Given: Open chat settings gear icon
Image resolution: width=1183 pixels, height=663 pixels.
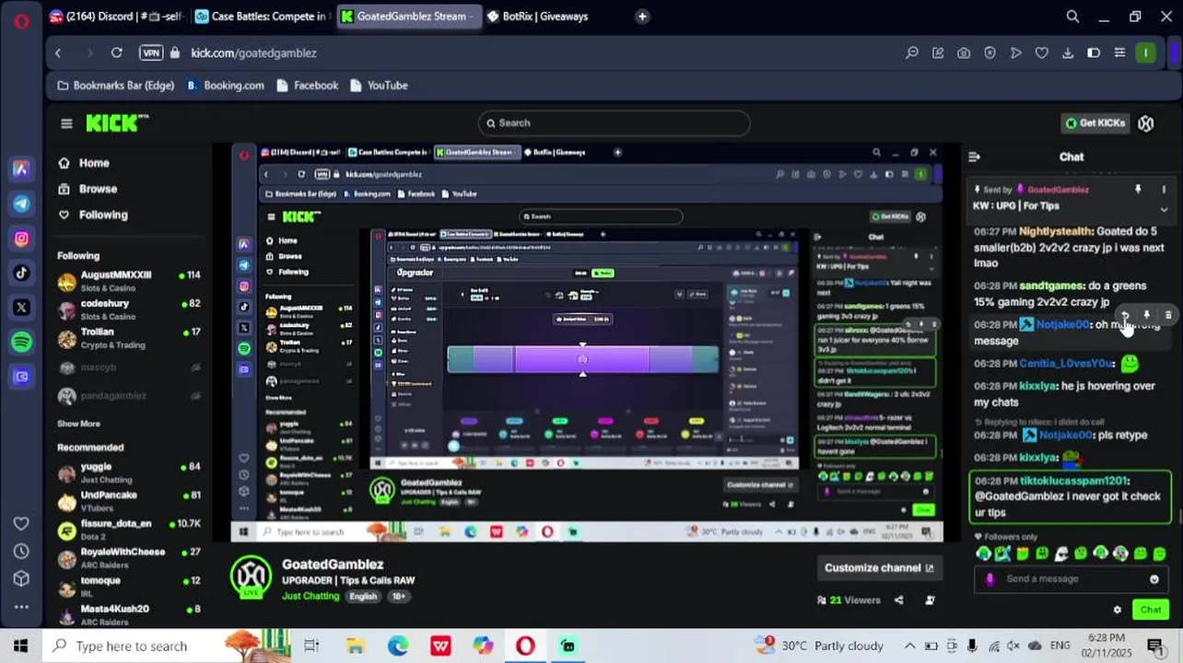Looking at the screenshot, I should [x=1118, y=610].
